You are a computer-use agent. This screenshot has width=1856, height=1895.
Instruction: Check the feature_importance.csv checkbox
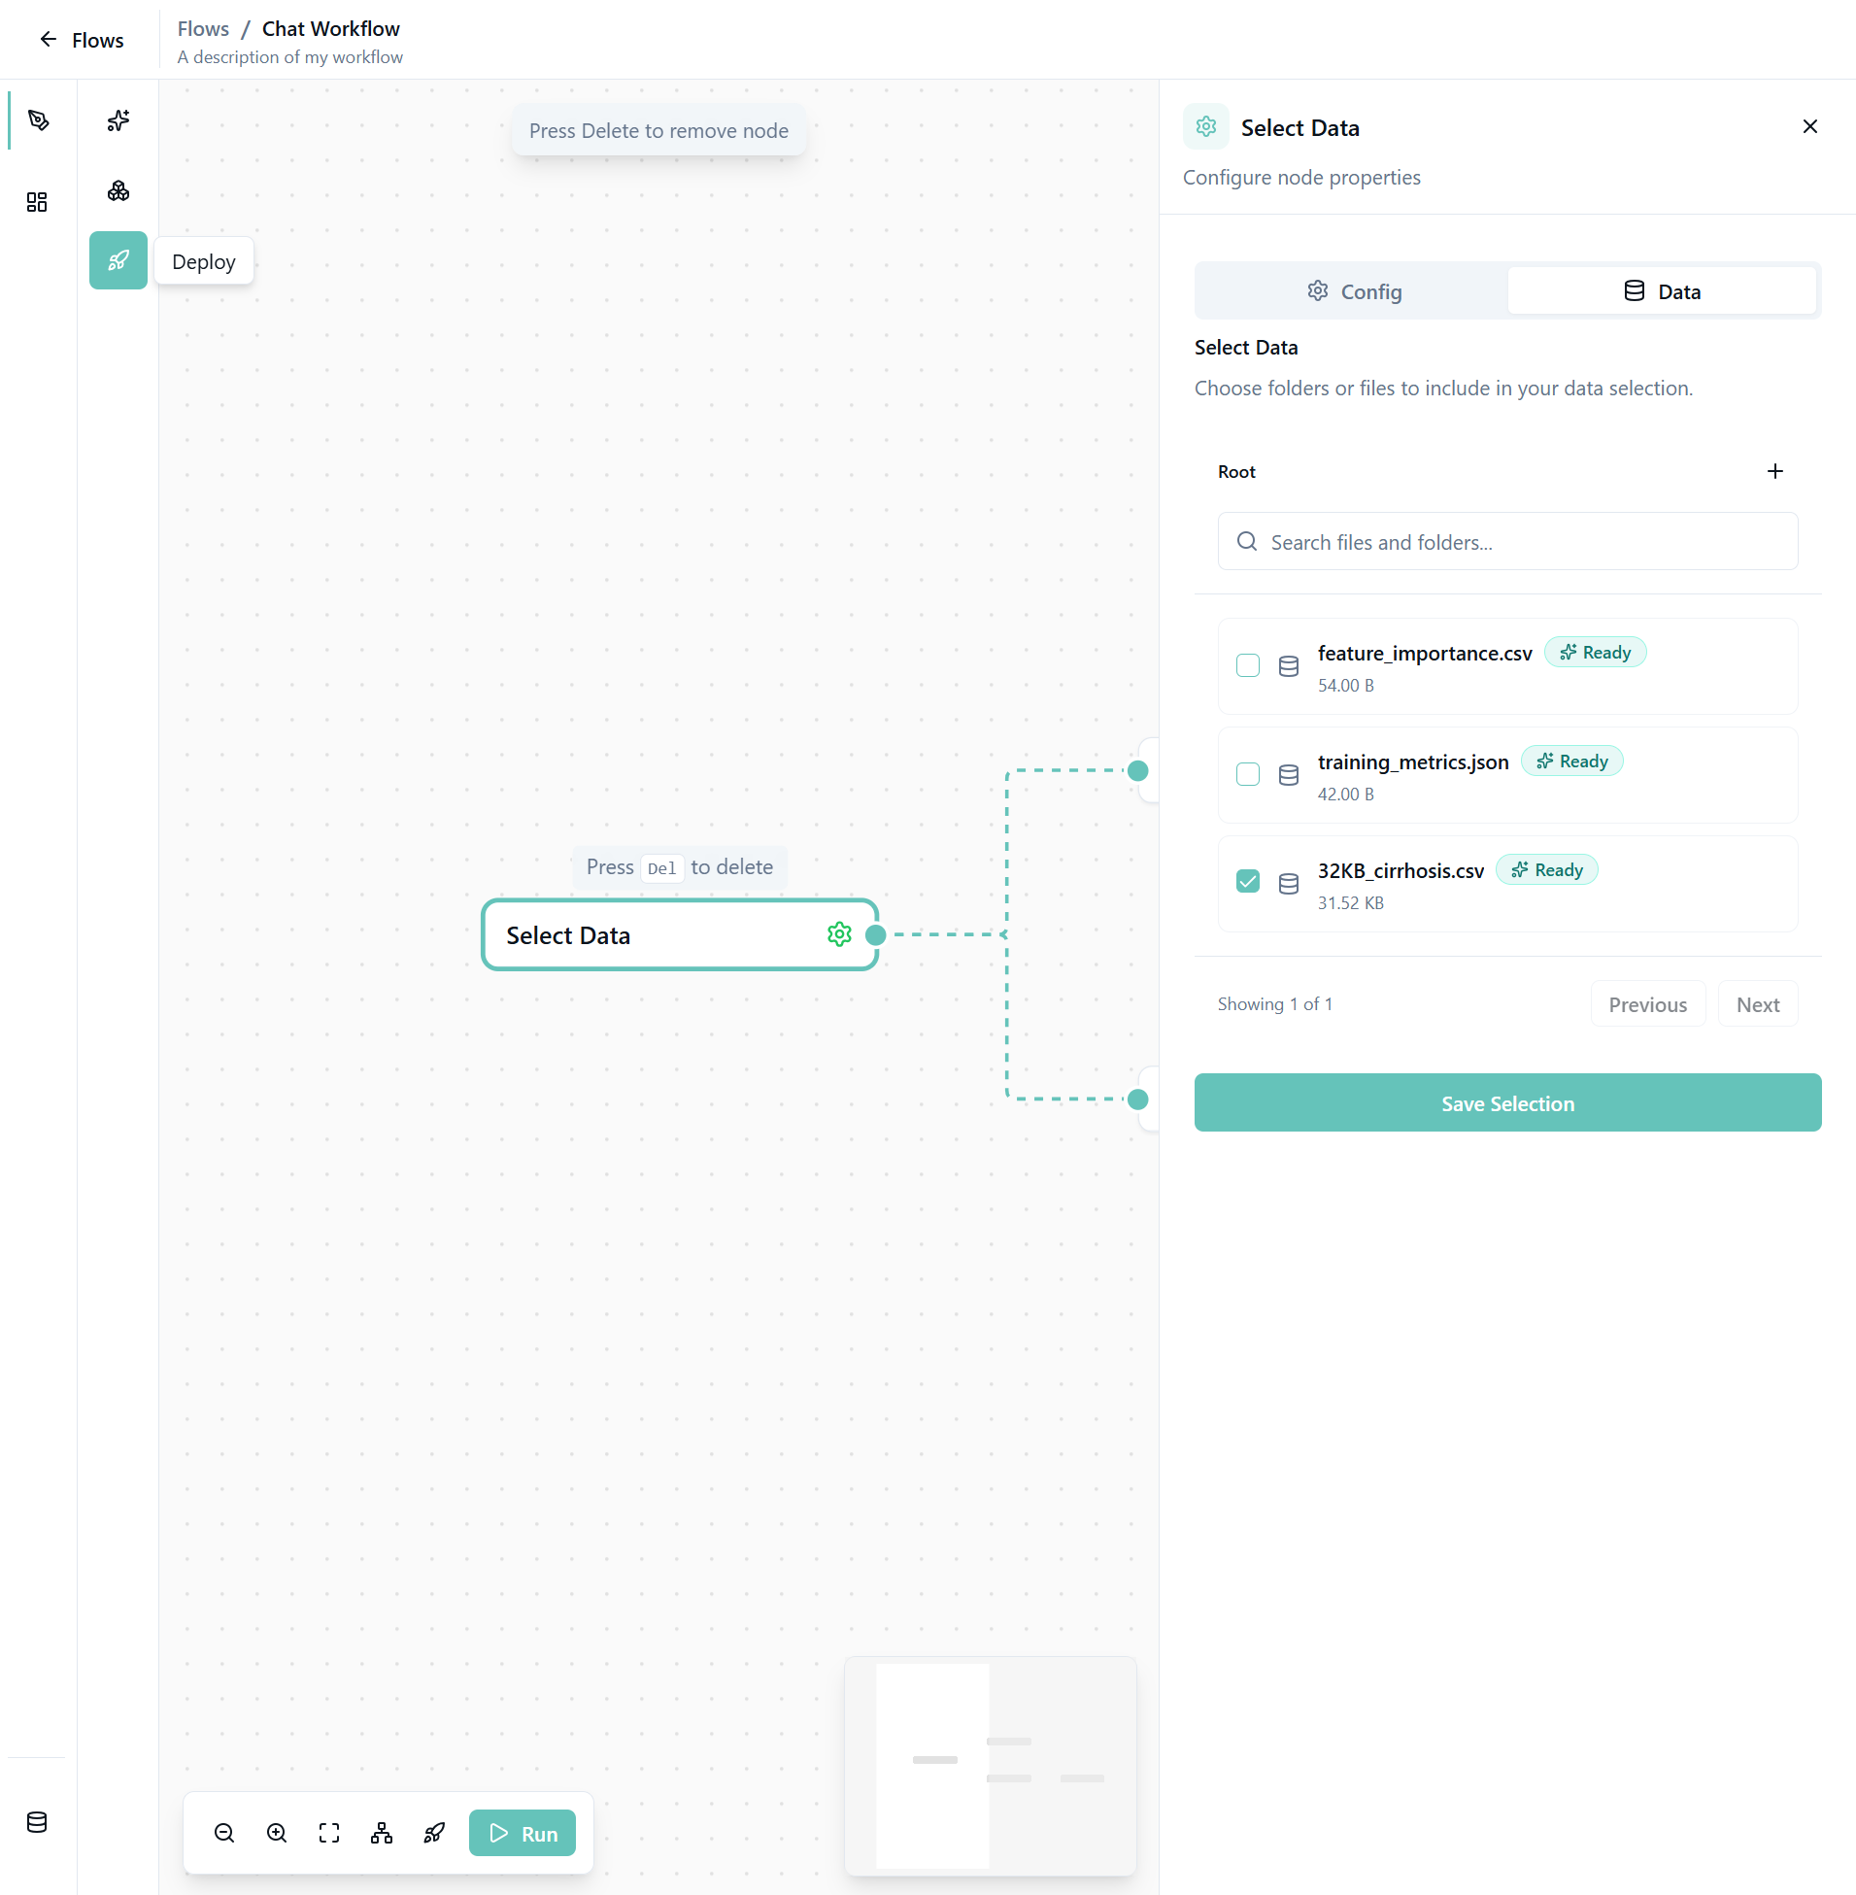click(x=1247, y=664)
